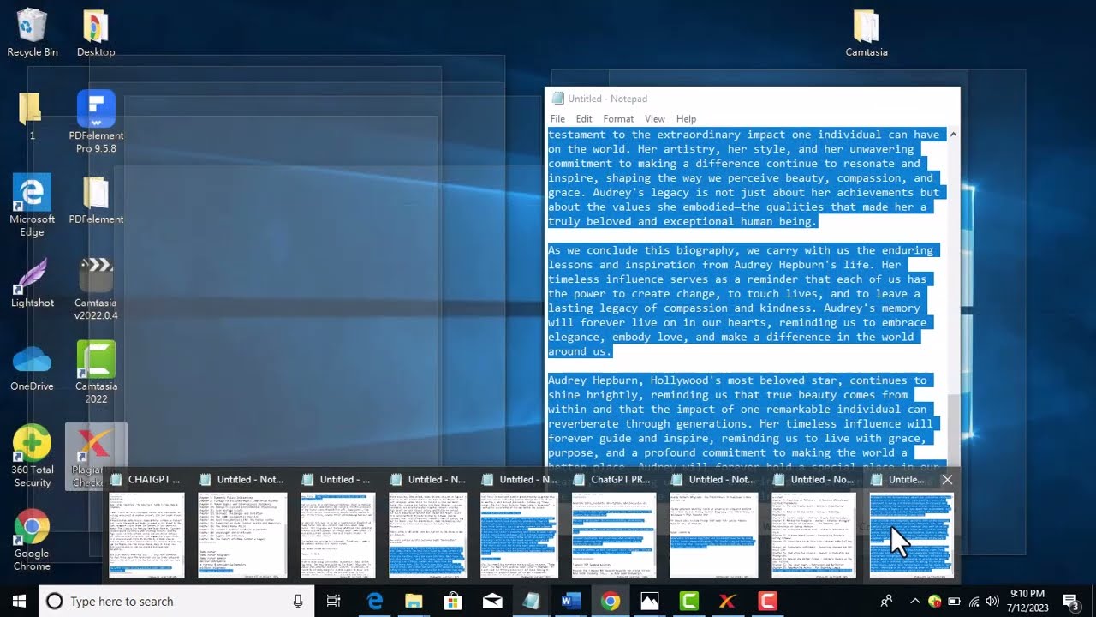Launch PDFelement Pro 9.5.8 desktop icon
This screenshot has height=617, width=1096.
[96, 121]
